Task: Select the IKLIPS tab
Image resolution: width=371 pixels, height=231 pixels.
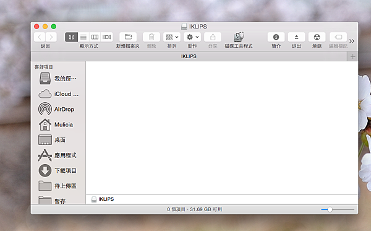Action: tap(189, 56)
